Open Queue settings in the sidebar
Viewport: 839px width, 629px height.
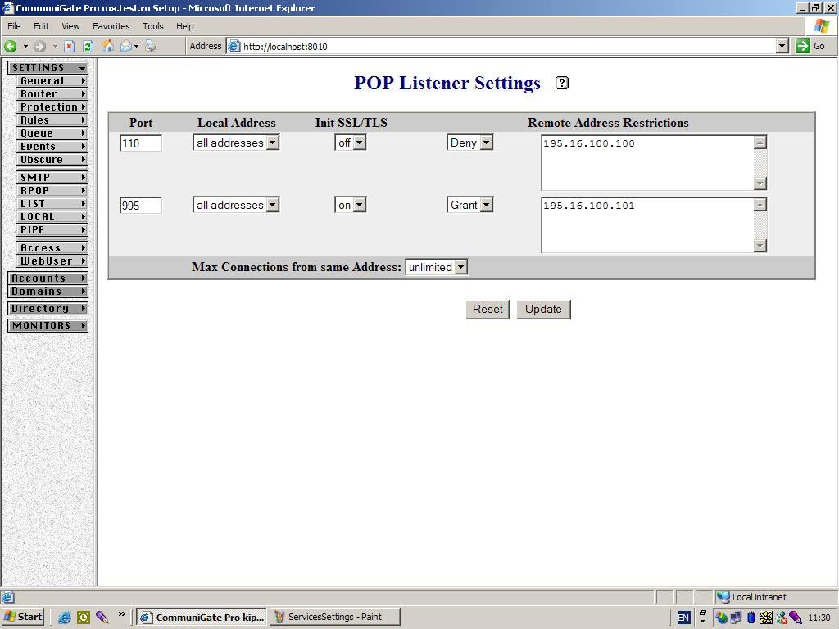point(52,133)
